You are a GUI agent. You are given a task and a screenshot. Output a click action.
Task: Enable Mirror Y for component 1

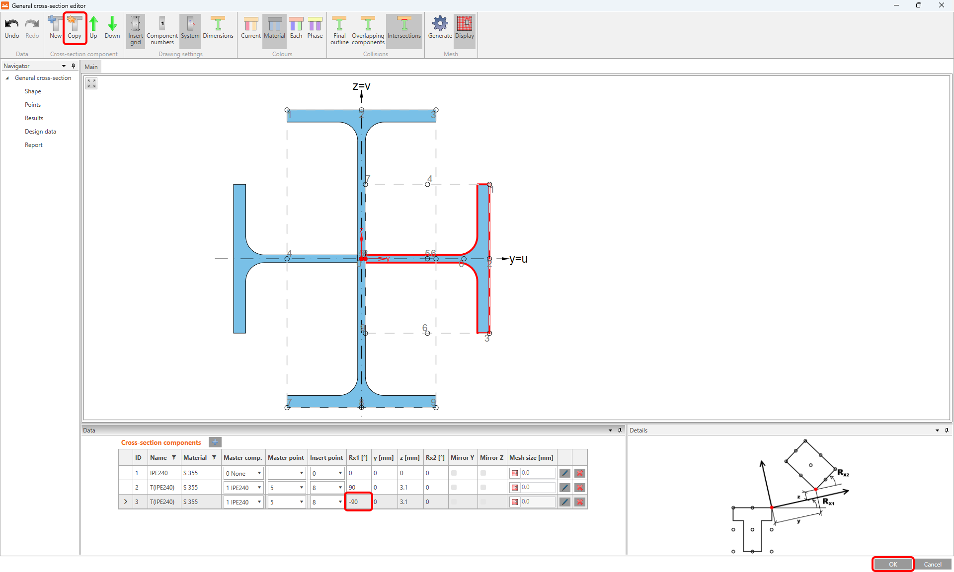coord(454,473)
